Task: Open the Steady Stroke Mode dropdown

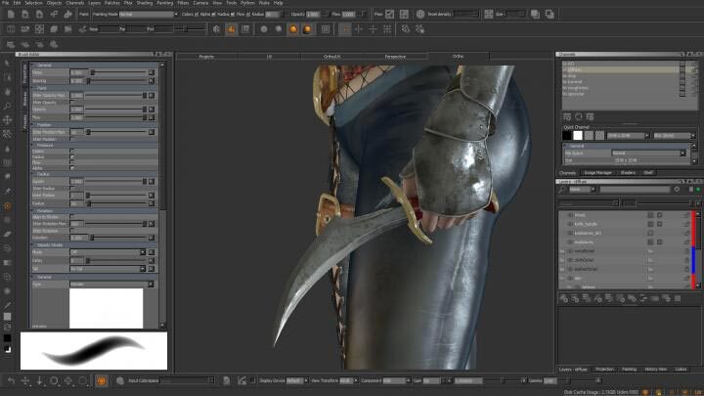Action: 108,251
